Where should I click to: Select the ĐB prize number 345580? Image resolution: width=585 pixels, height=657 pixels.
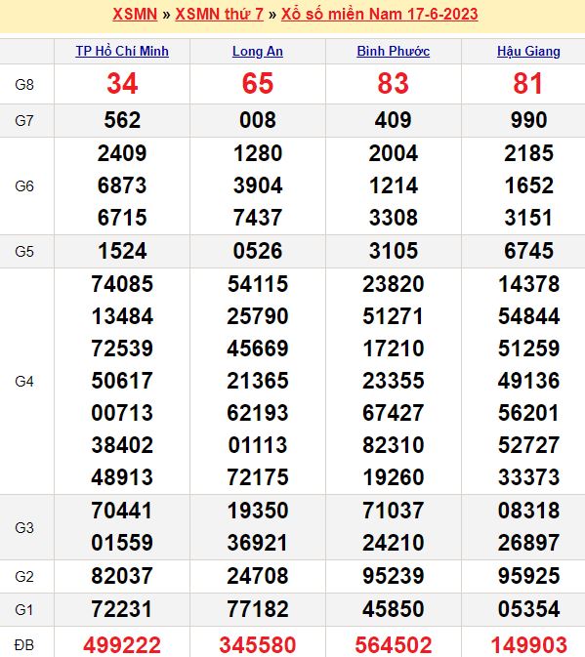pos(257,644)
